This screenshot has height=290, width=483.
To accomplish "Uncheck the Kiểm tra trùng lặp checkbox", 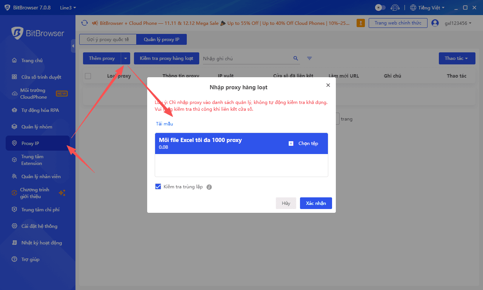I will pos(158,187).
